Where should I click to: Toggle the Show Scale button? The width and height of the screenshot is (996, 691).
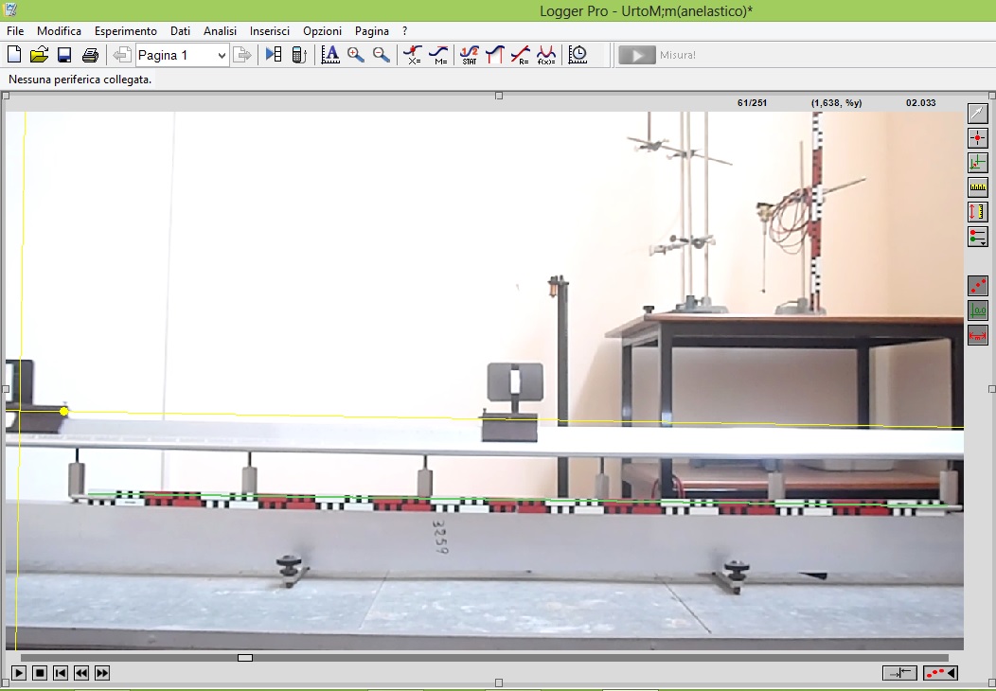click(x=977, y=334)
